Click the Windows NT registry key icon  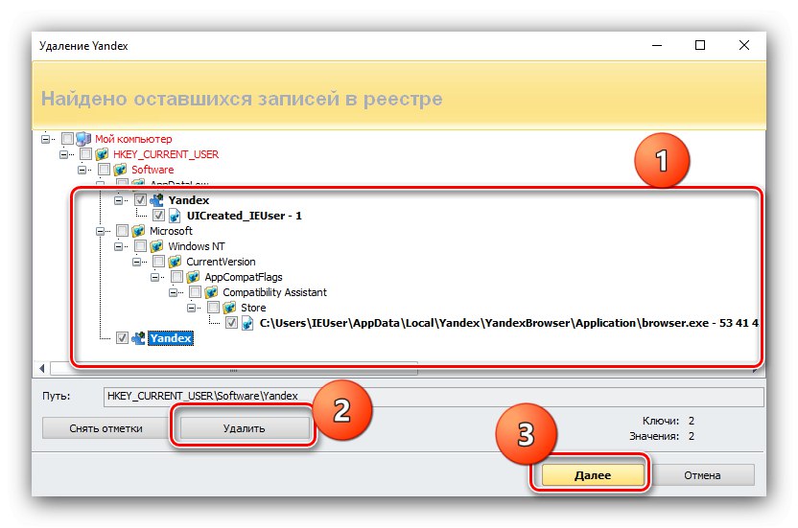click(156, 245)
